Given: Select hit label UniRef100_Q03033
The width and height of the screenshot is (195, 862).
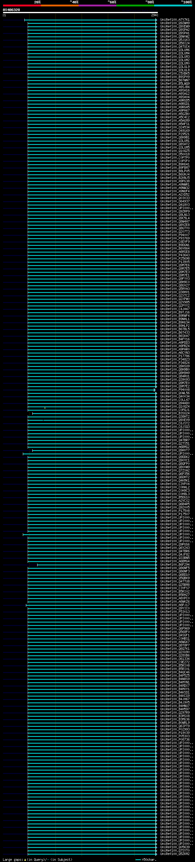Looking at the screenshot, I should (175, 198).
